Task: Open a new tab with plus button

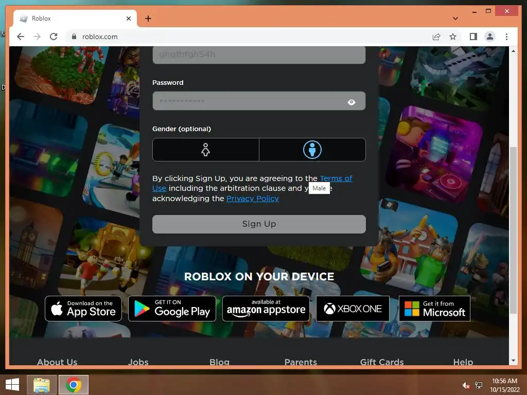Action: [x=148, y=19]
